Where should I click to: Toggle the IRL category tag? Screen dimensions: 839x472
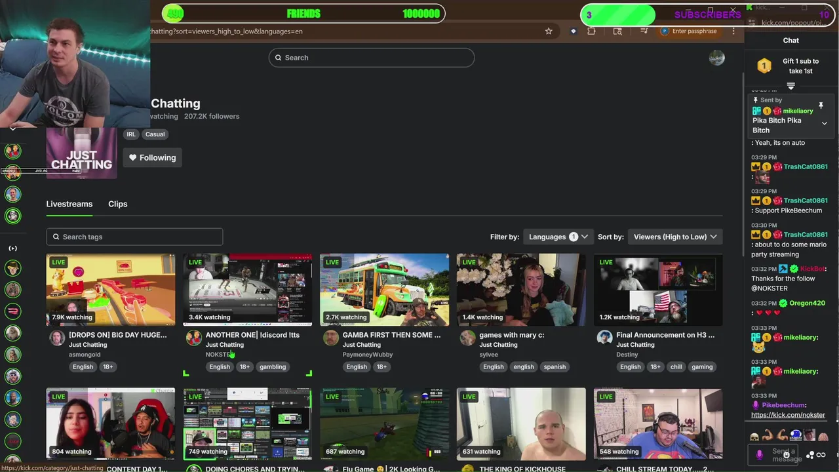click(131, 134)
